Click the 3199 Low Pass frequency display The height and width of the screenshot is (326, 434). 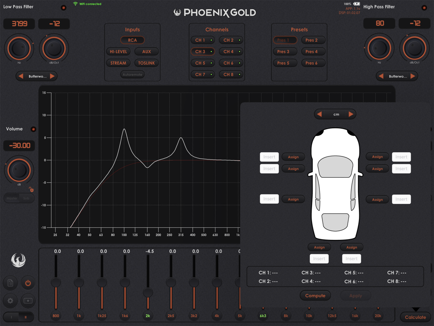pos(19,23)
